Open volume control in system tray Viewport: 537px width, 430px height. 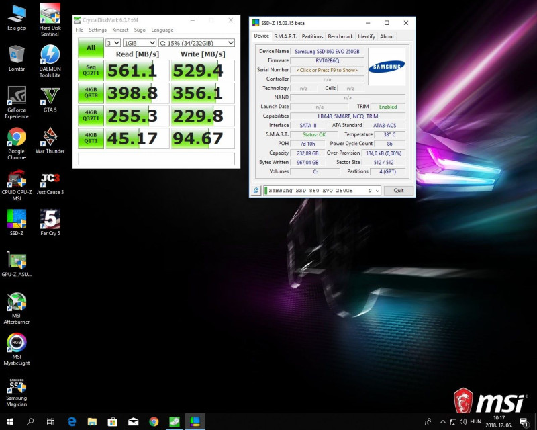tap(463, 421)
